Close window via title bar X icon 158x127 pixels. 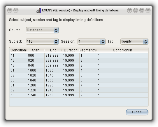[148, 11]
